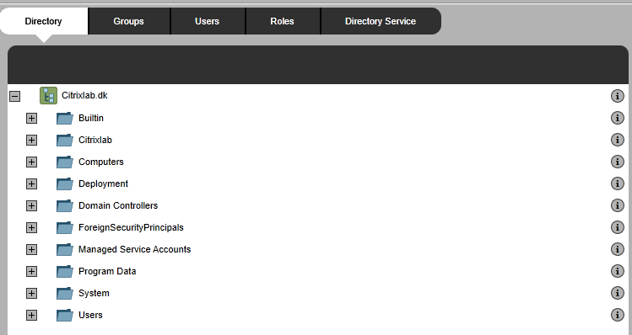
Task: Click the Program Data folder icon
Action: coord(64,272)
